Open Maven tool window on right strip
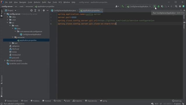This screenshot has height=105, width=186. pyautogui.click(x=184, y=25)
